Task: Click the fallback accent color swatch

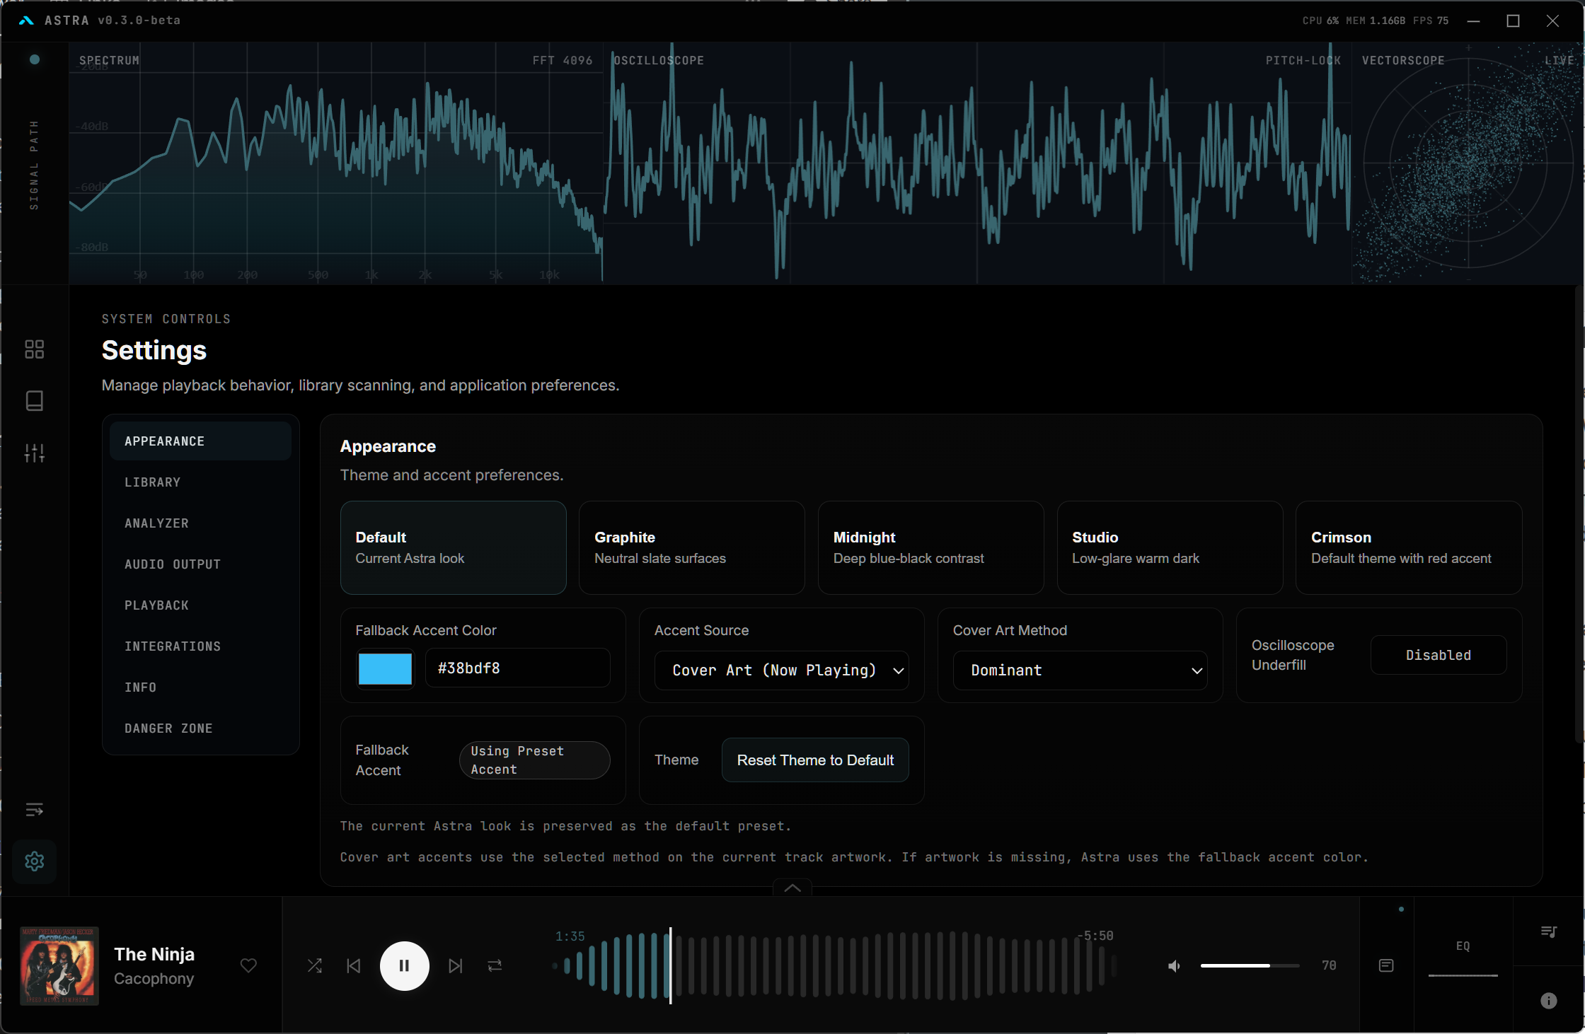Action: point(385,668)
